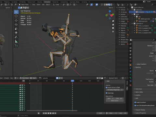
Task: Click the timeline horizontal scrollbar
Action: (x=52, y=110)
